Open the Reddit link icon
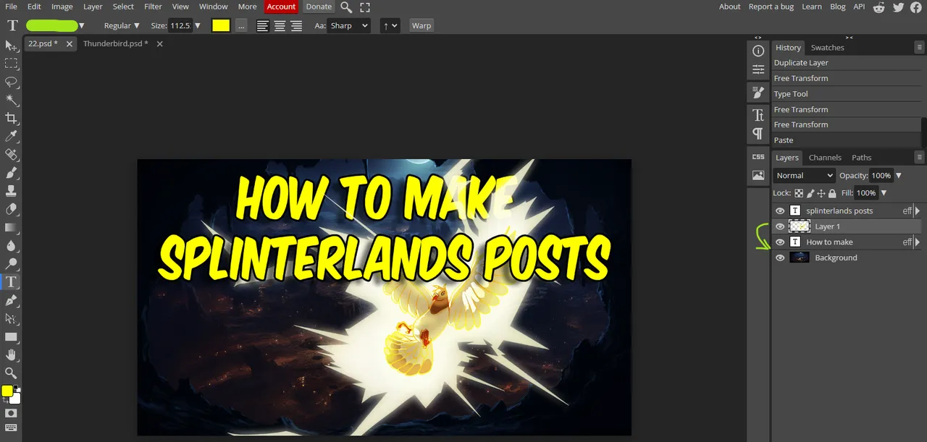This screenshot has width=927, height=442. pyautogui.click(x=879, y=7)
